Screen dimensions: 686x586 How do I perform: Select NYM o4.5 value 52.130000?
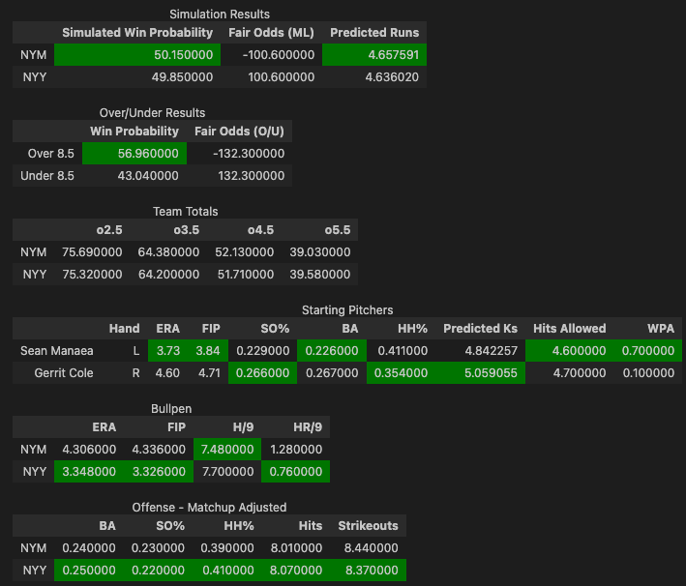(x=244, y=252)
